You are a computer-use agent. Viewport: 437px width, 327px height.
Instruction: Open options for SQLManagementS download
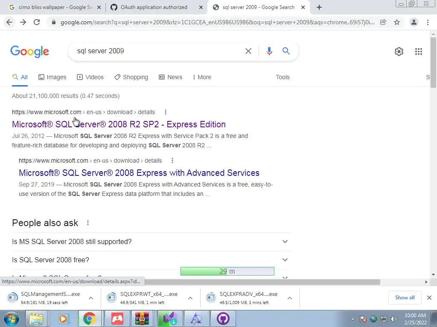pyautogui.click(x=91, y=298)
